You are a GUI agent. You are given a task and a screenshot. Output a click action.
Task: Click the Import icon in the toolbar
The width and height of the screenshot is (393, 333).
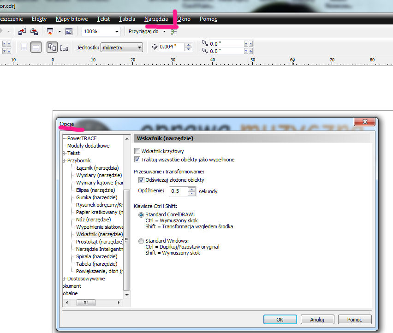22,32
